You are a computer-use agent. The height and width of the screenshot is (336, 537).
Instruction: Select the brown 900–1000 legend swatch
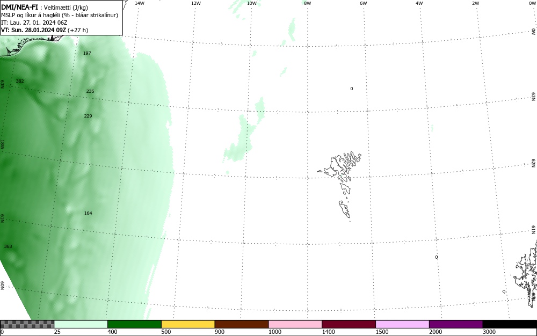coord(242,324)
